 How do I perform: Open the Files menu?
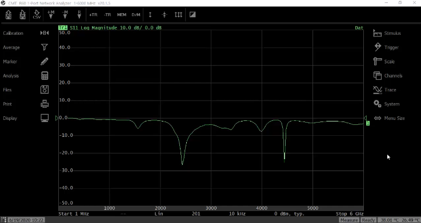click(7, 90)
